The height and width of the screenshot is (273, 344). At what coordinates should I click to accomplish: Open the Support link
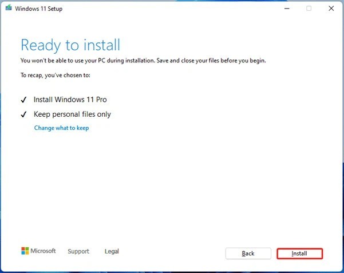[x=78, y=251]
